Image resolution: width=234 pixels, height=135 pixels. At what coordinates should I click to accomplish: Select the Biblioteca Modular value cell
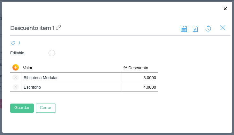tap(72, 78)
